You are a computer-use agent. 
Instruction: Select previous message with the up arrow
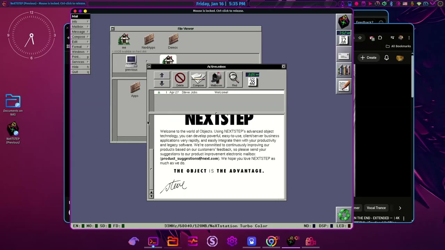point(162,75)
